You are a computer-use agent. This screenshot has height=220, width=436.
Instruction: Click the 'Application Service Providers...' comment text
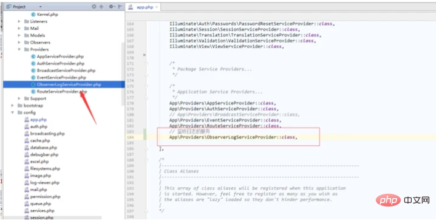(220, 92)
